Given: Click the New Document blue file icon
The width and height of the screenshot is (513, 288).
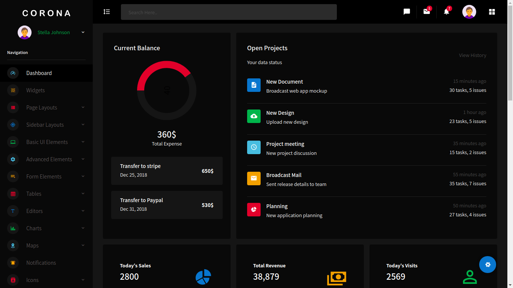Looking at the screenshot, I should tap(254, 85).
